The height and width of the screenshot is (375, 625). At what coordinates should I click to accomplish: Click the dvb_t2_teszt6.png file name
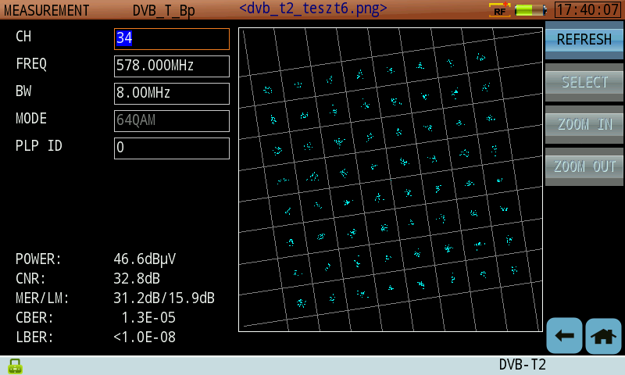pyautogui.click(x=312, y=9)
